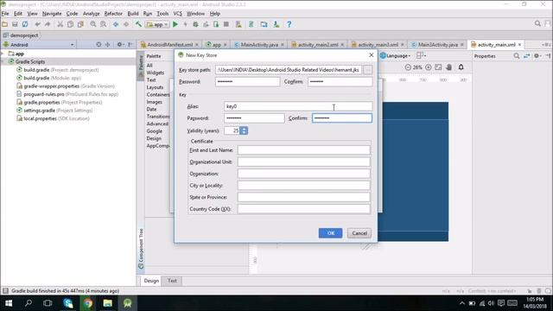Click OK in New Key Store dialog
553x311 pixels.
click(x=330, y=233)
